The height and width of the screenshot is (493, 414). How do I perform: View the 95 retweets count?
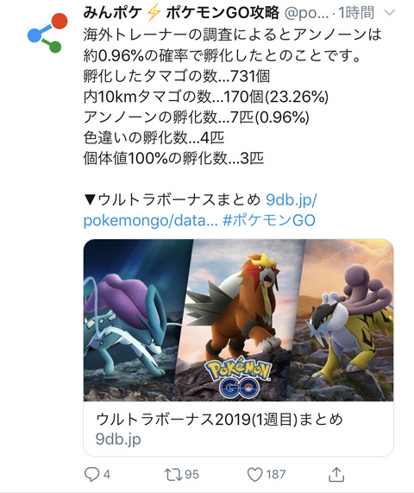(x=192, y=475)
